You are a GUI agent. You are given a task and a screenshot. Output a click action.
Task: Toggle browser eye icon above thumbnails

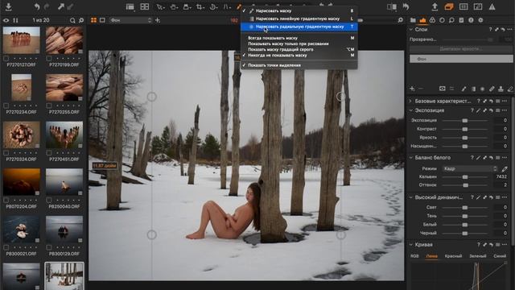click(6, 20)
